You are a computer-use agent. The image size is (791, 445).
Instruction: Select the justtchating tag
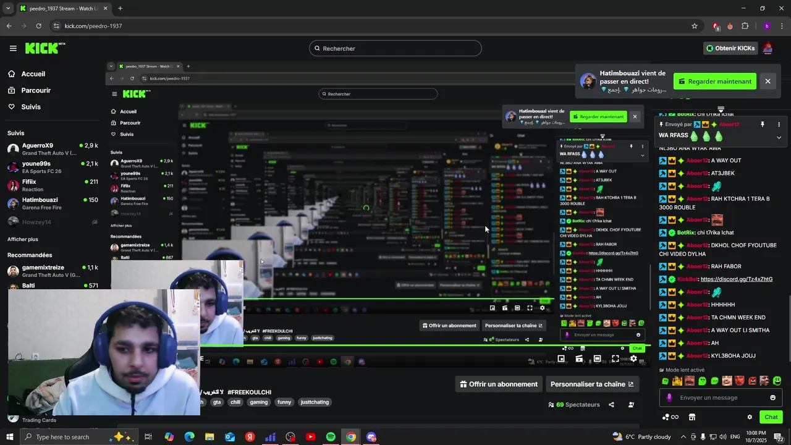[x=315, y=402]
